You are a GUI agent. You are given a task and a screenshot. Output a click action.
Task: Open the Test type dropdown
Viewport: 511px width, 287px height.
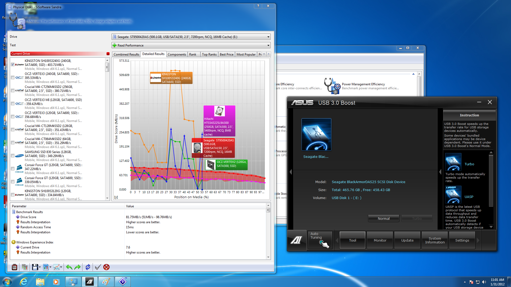coord(191,45)
